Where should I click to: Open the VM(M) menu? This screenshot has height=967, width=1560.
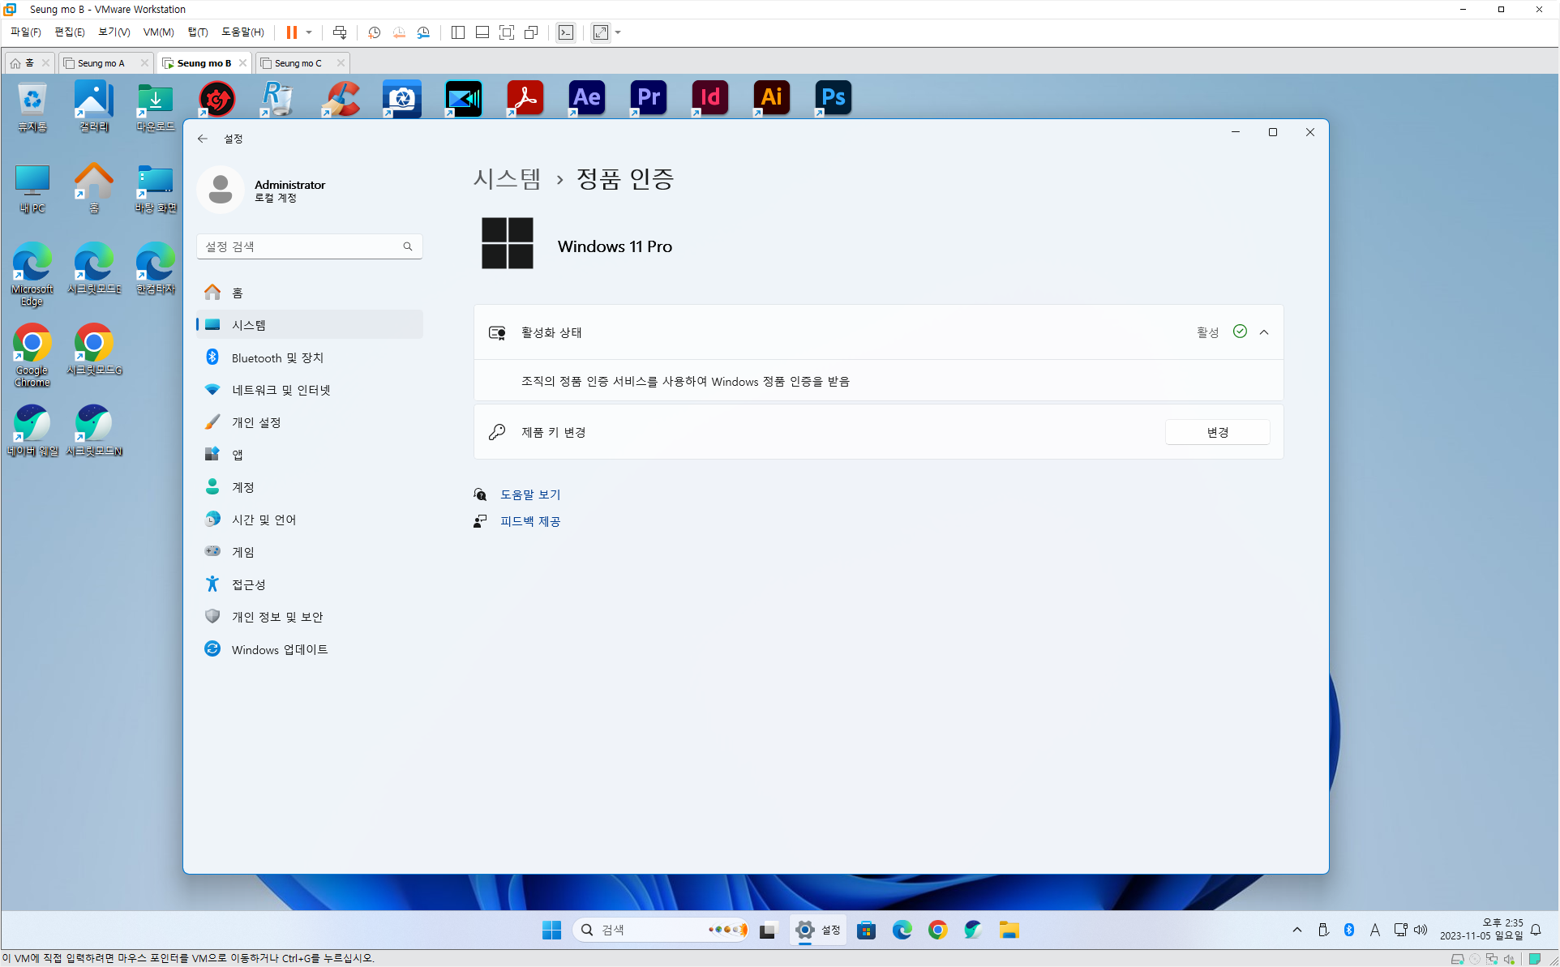click(x=158, y=32)
